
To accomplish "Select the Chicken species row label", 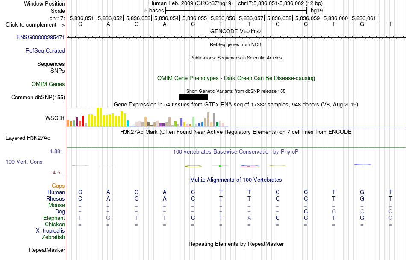I will [55, 225].
